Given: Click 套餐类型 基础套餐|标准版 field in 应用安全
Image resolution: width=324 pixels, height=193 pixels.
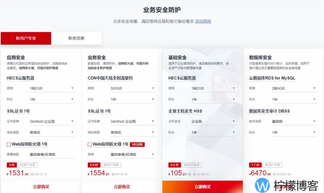Looking at the screenshot, I should tap(52, 154).
